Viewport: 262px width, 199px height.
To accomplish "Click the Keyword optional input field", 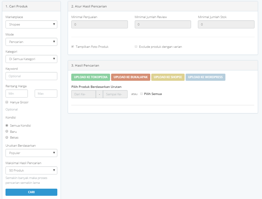I will tap(31, 76).
